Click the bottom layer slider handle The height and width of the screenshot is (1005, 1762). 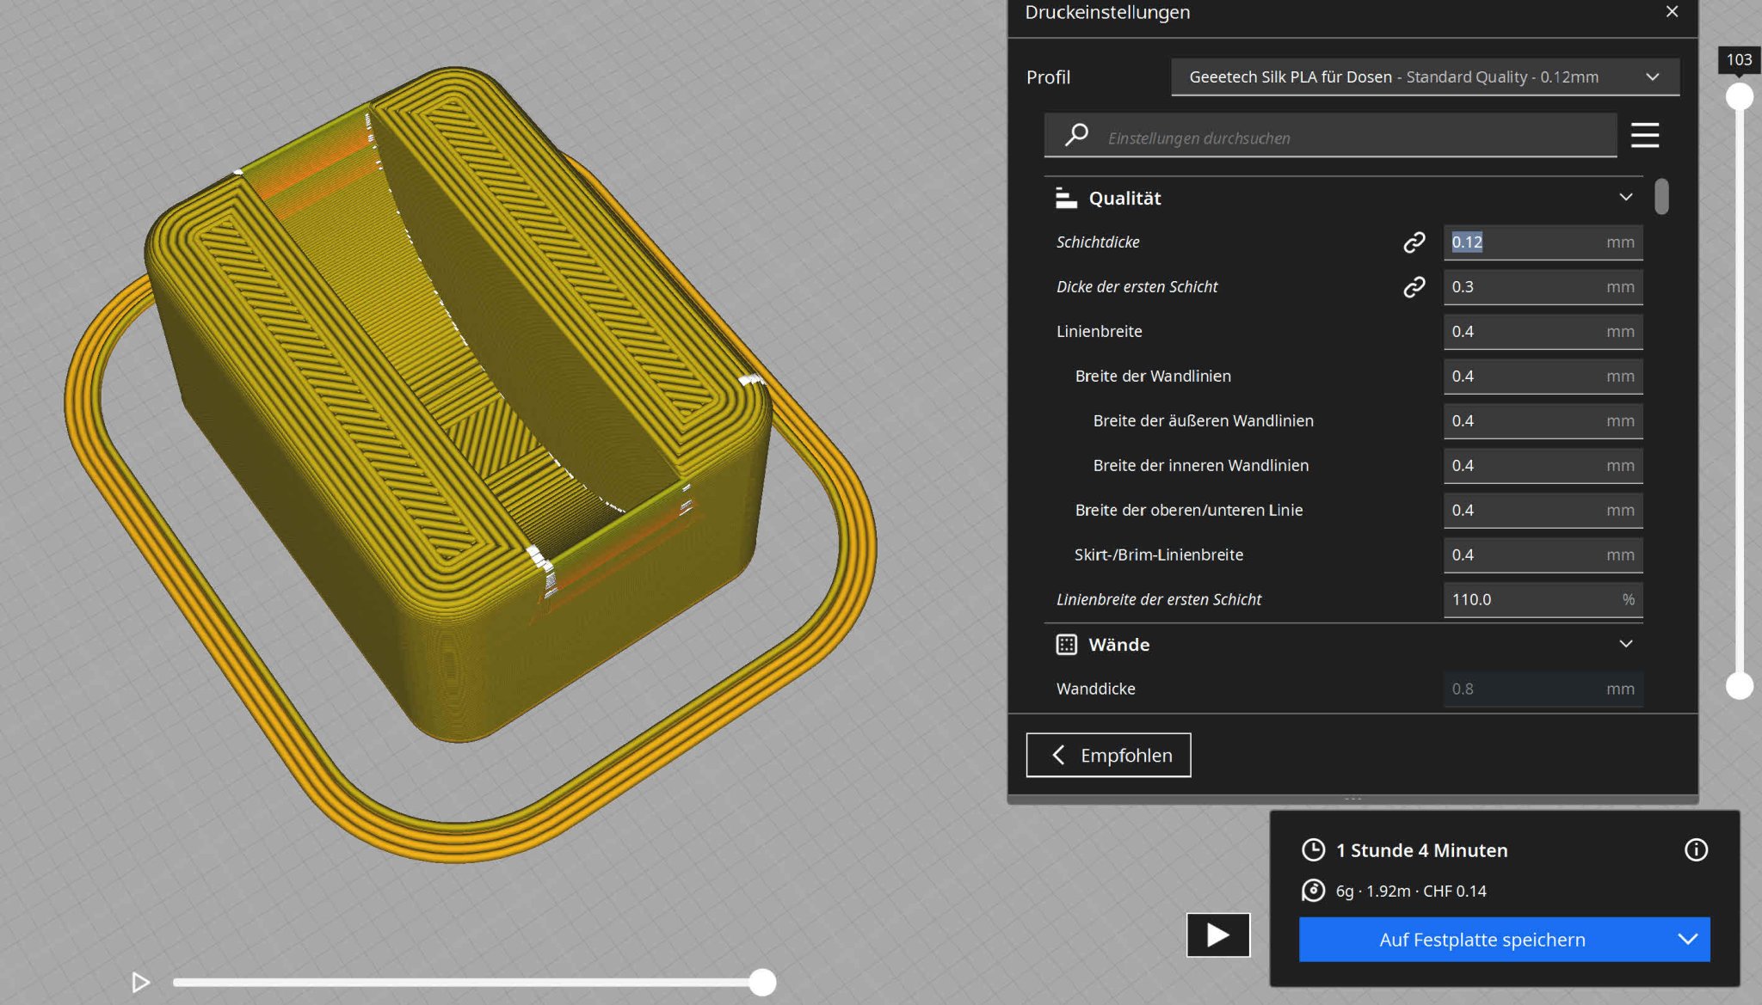pyautogui.click(x=1739, y=686)
